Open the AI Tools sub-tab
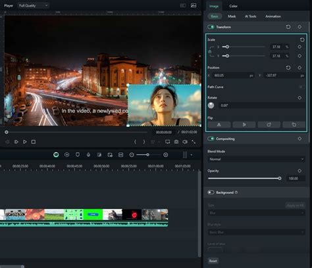 (x=251, y=16)
